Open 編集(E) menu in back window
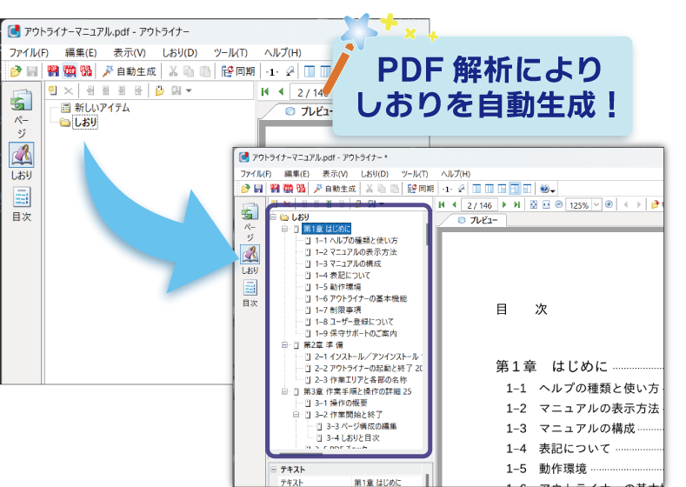This screenshot has height=487, width=686. (81, 53)
